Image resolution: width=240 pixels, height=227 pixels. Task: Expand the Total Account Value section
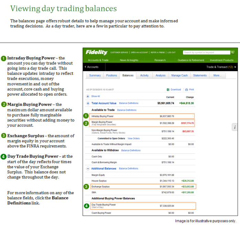coord(88,103)
